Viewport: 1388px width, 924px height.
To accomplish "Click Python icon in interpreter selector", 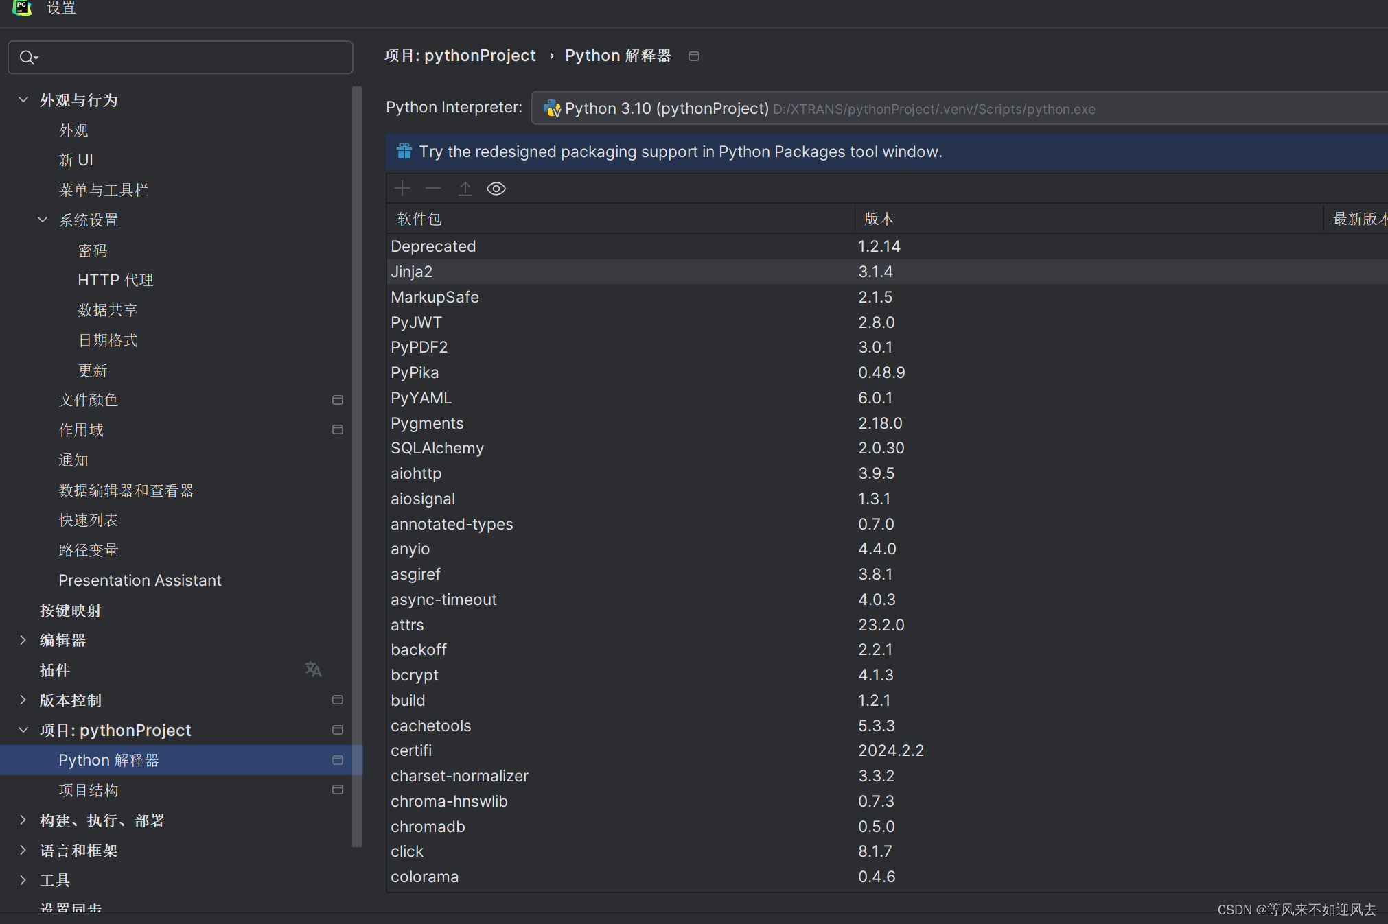I will [552, 108].
